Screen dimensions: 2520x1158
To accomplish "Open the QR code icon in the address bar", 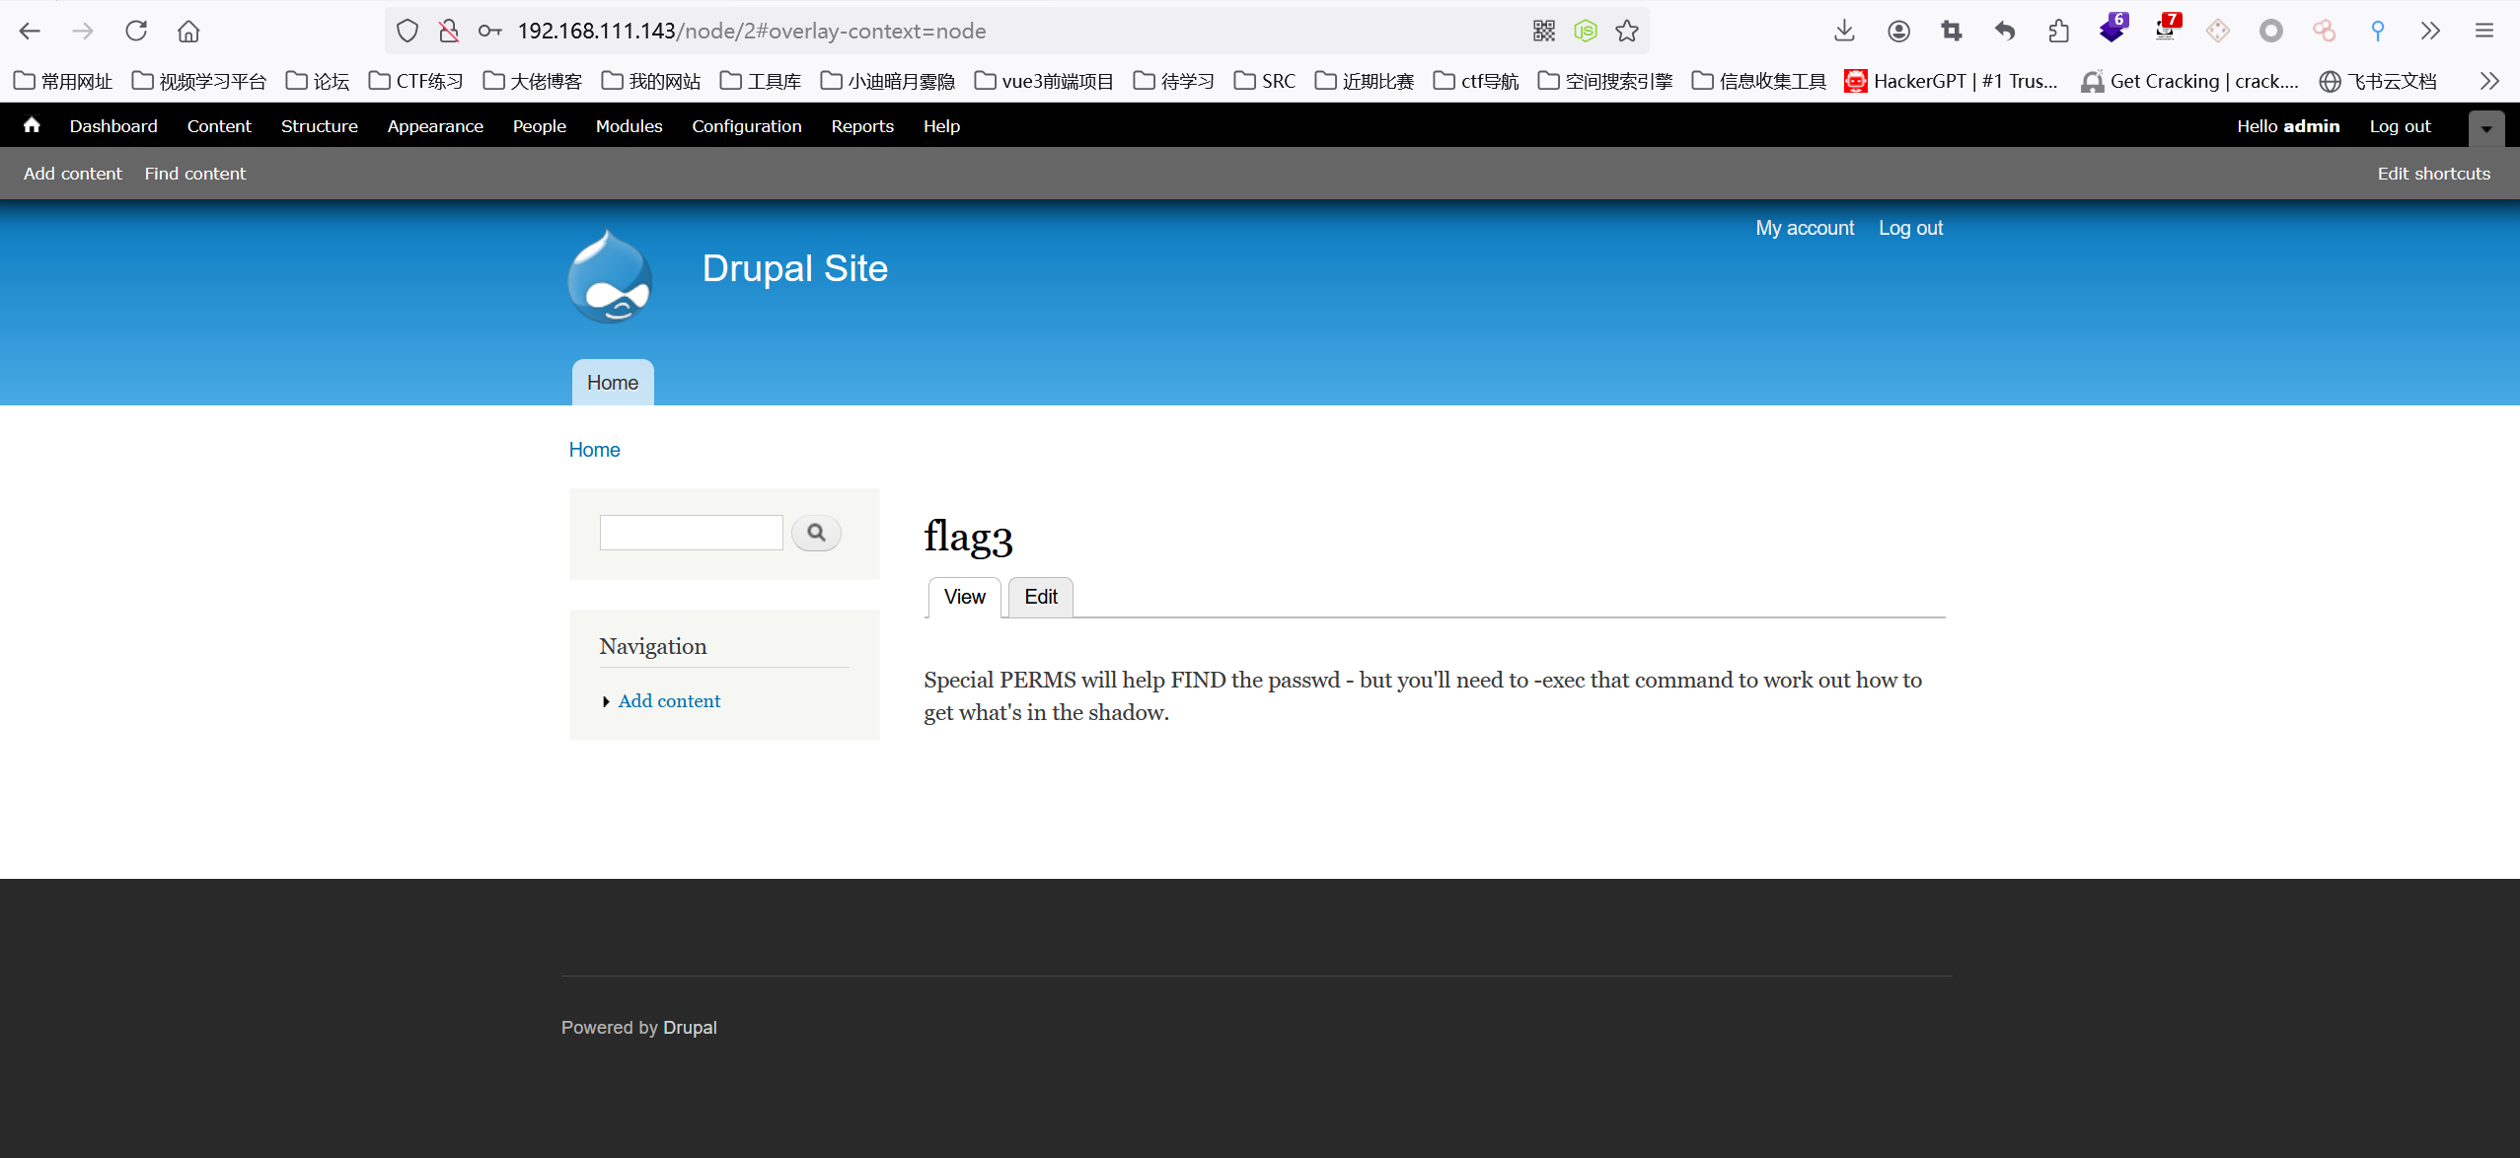I will [x=1543, y=31].
